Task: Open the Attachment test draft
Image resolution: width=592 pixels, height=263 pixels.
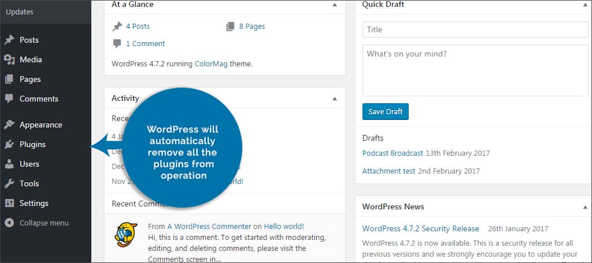Action: pyautogui.click(x=388, y=171)
